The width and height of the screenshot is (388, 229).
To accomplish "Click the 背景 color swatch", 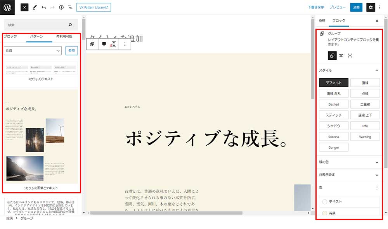I will pos(325,213).
